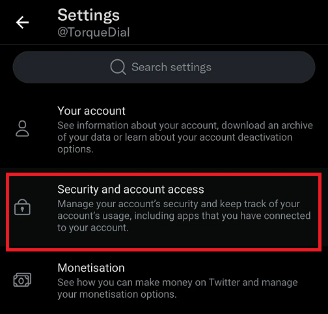Image resolution: width=328 pixels, height=314 pixels.
Task: Tap the 'Manage your account's security' description
Action: click(x=184, y=216)
